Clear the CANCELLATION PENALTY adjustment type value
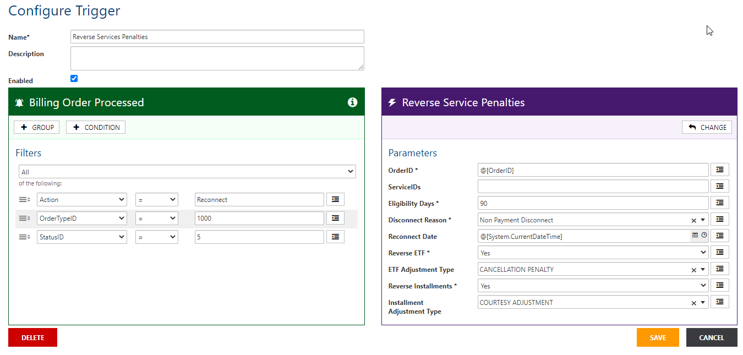Viewport: 743px width, 355px height. point(693,269)
